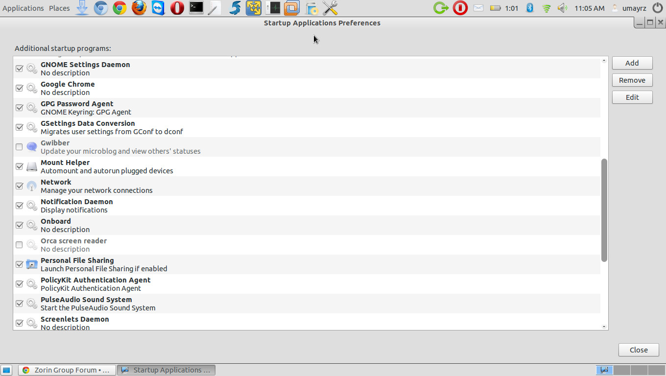Open the Places menu
666x376 pixels.
pos(59,8)
